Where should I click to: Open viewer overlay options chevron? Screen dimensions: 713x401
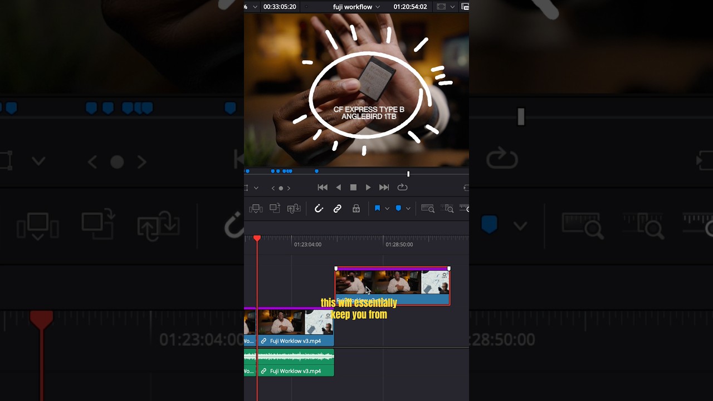[x=452, y=7]
